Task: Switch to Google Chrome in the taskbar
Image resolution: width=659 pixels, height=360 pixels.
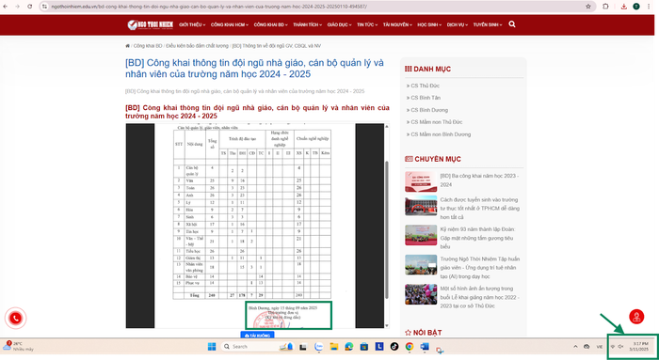Action: coord(410,347)
